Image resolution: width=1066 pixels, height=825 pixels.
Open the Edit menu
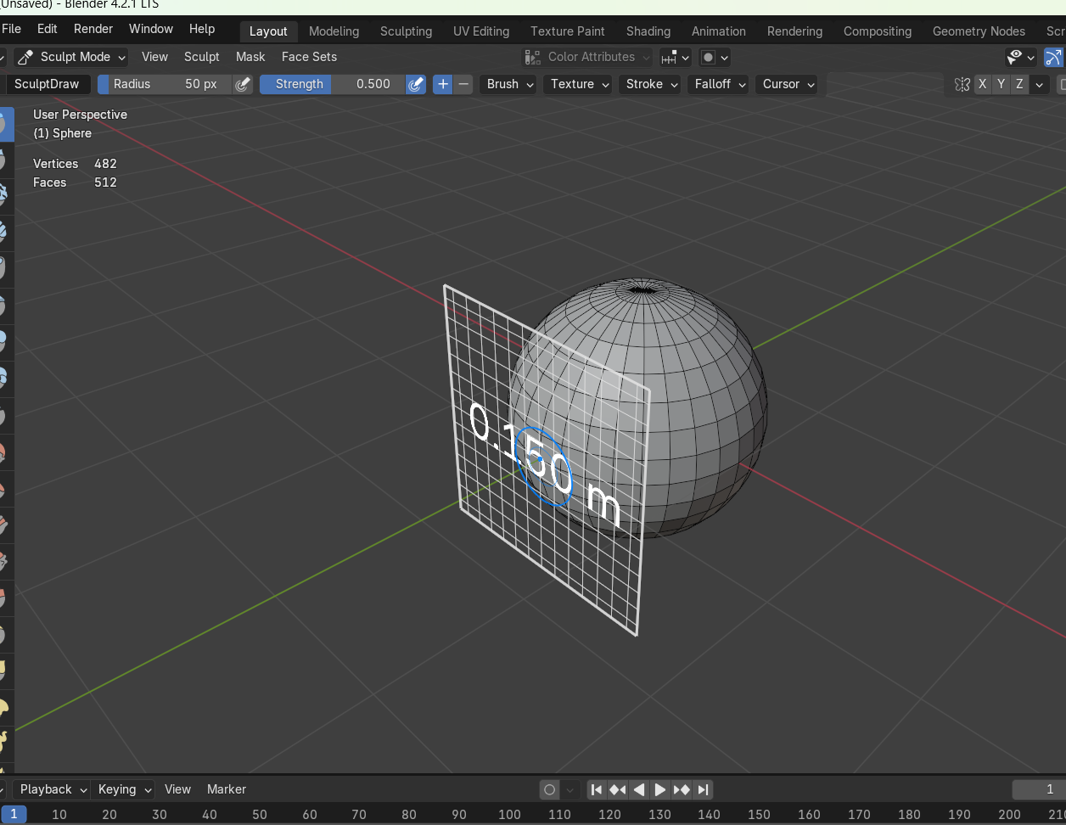tap(48, 29)
